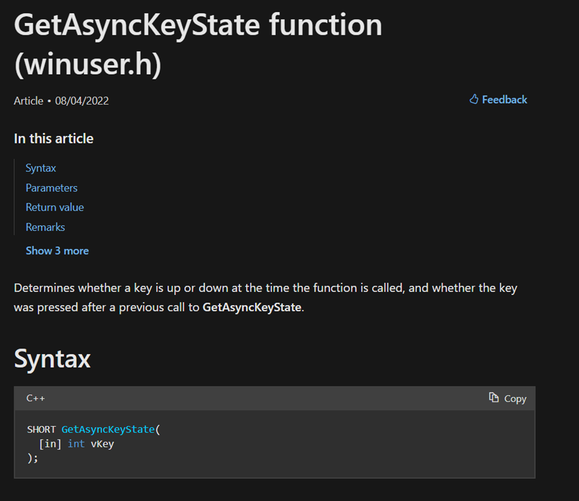This screenshot has width=579, height=501.
Task: Reveal hidden items under In this article
Action: click(x=57, y=250)
